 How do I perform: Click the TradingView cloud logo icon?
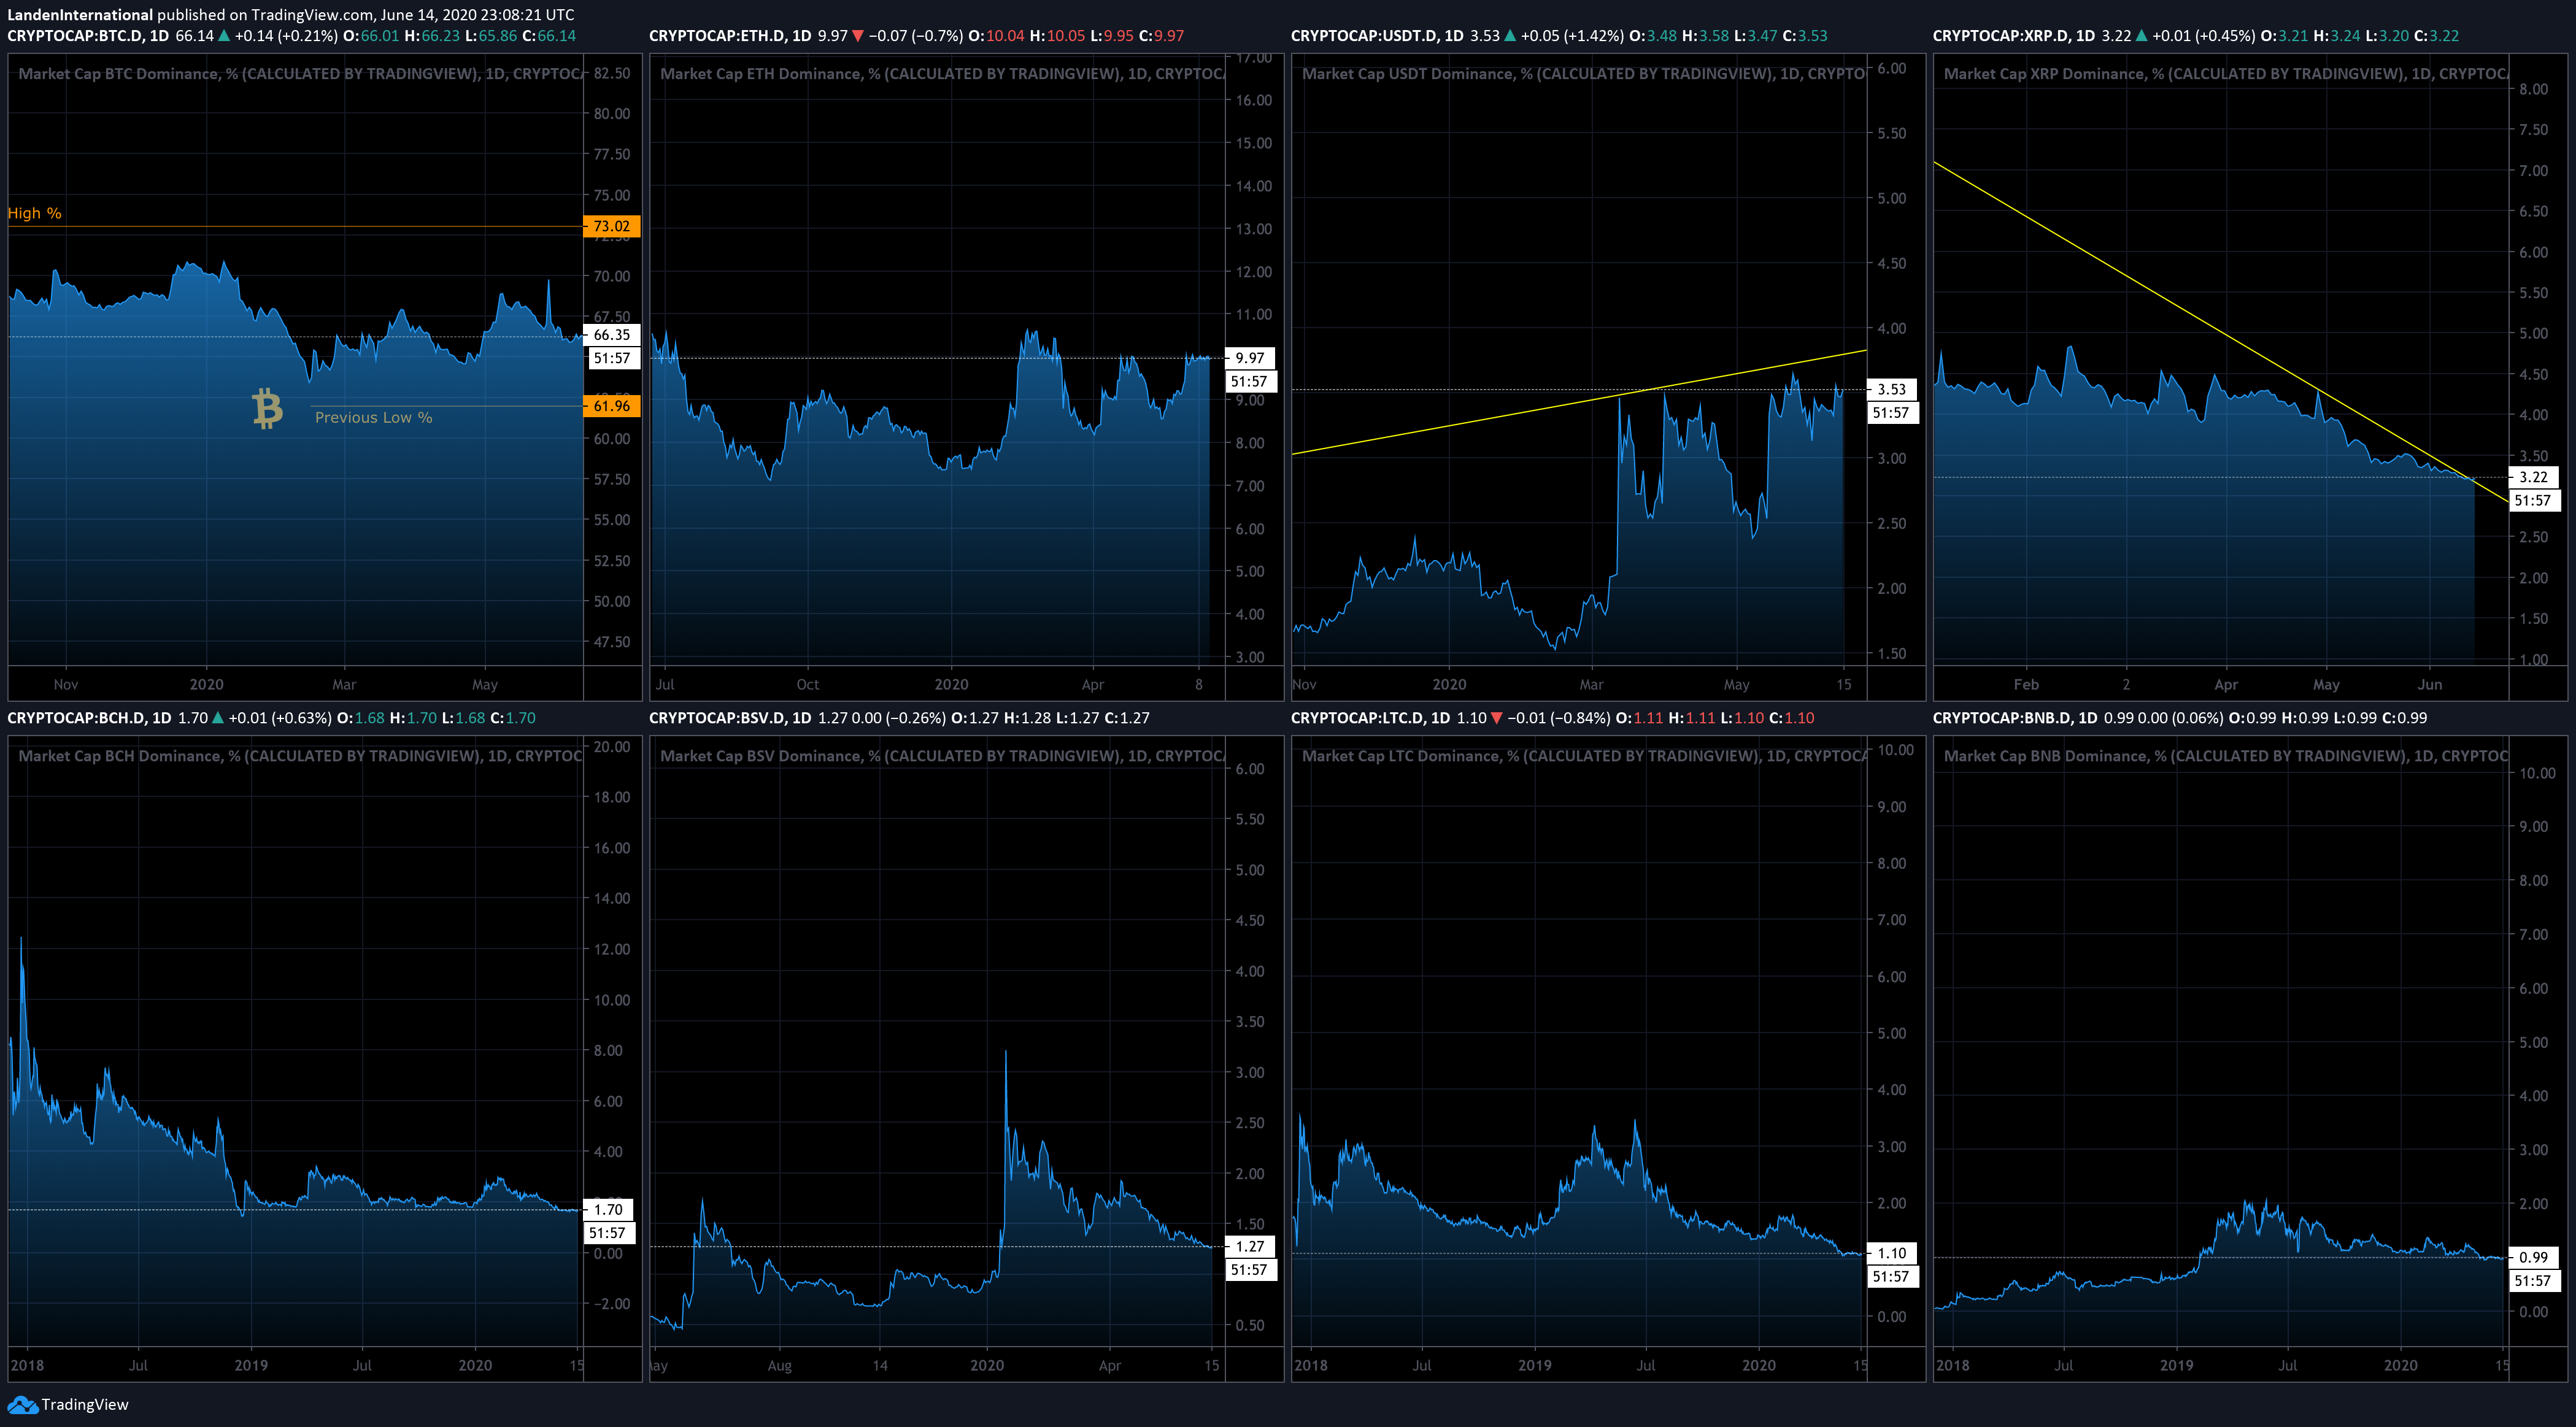[22, 1405]
